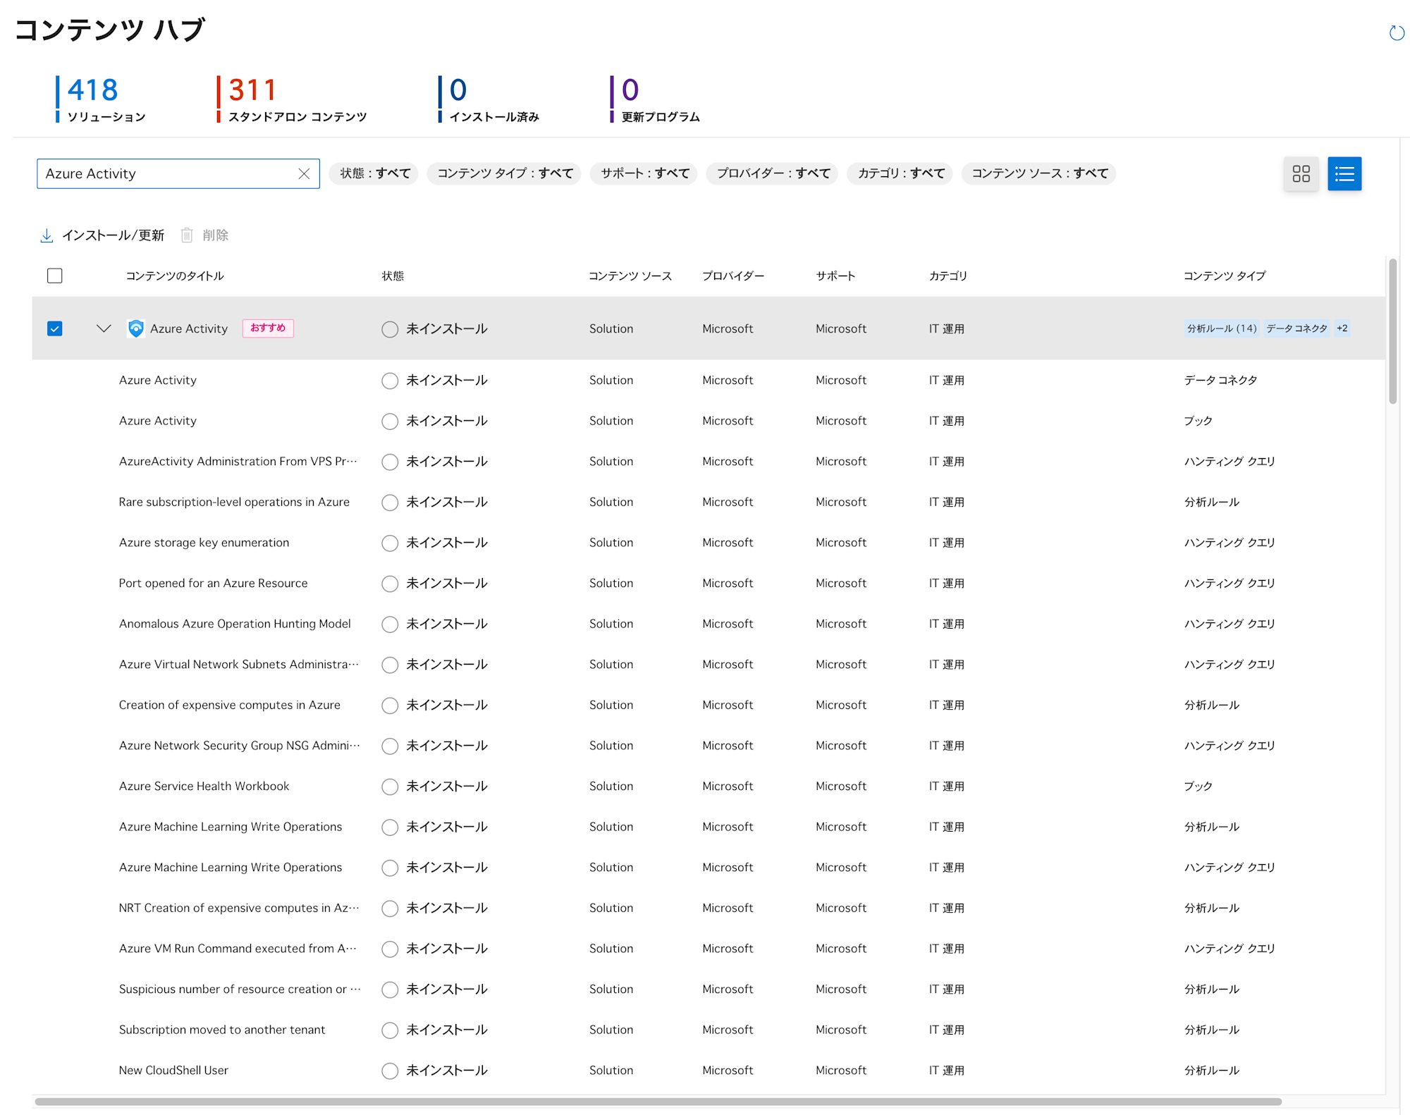
Task: Switch to grid card view
Action: click(x=1301, y=174)
